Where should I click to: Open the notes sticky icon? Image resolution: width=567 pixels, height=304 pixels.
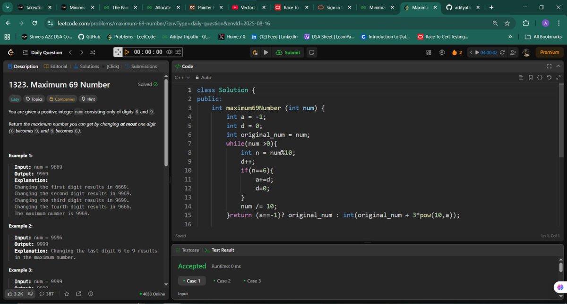coord(312,52)
